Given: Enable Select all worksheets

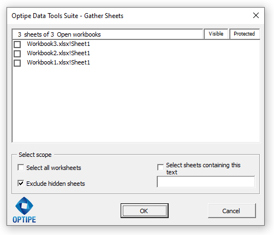Looking at the screenshot, I should [x=21, y=167].
